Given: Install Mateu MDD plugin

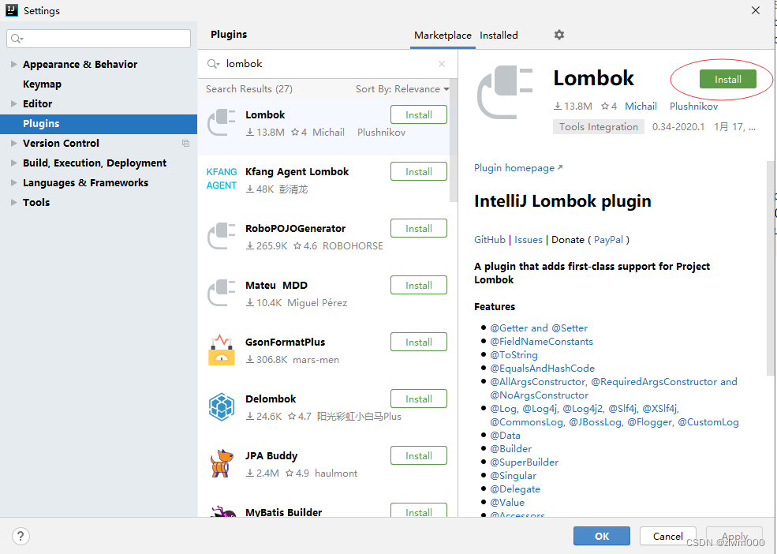Looking at the screenshot, I should pyautogui.click(x=419, y=285).
